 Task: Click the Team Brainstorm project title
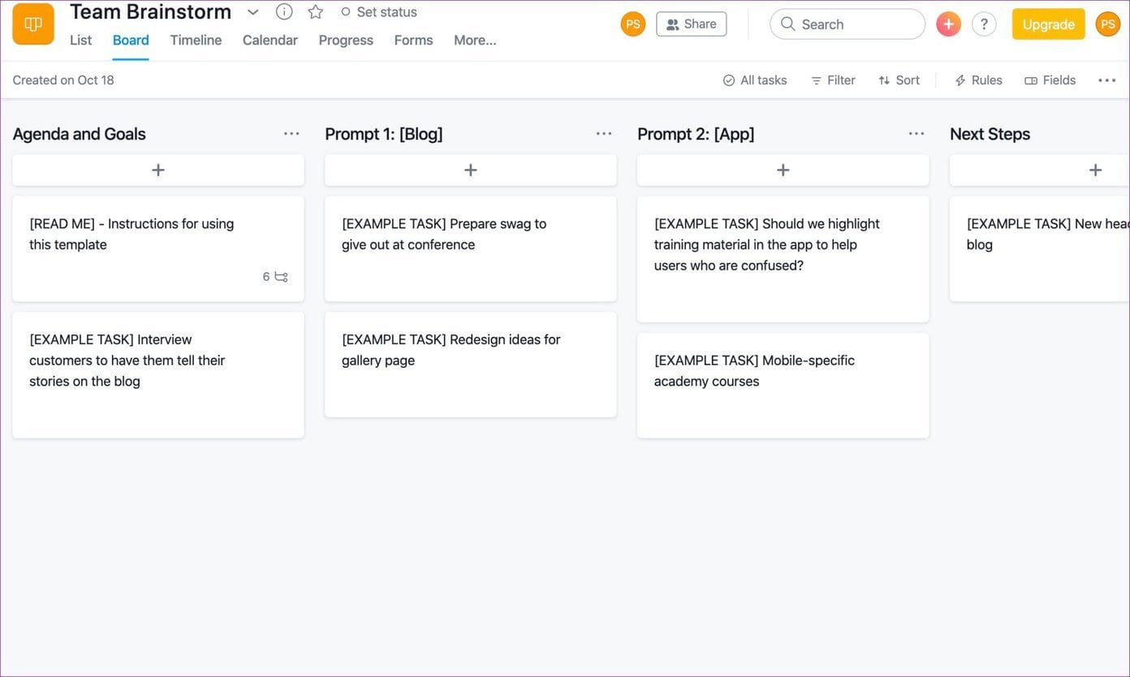(150, 12)
